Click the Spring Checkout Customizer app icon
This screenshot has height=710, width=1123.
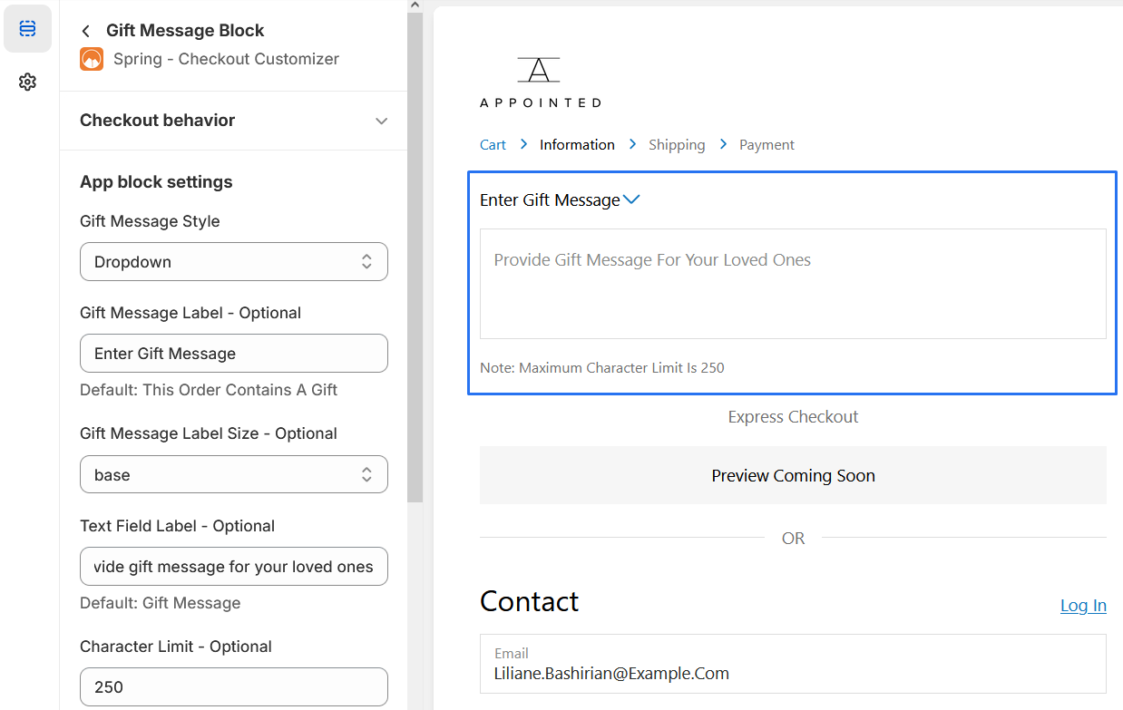[x=92, y=59]
